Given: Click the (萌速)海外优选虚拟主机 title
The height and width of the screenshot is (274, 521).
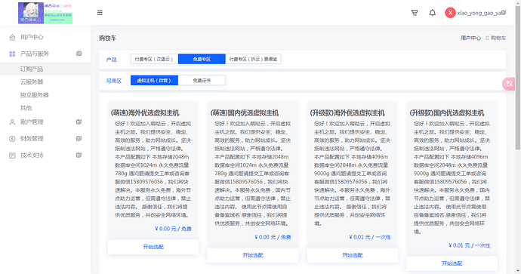Looking at the screenshot, I should tap(145, 113).
